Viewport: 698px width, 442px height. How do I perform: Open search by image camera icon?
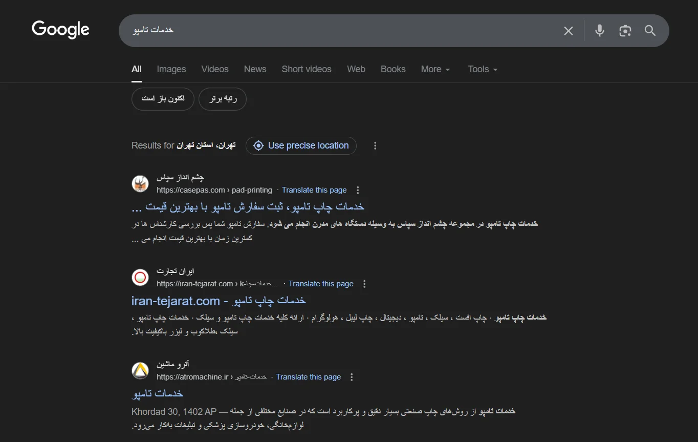click(x=625, y=31)
